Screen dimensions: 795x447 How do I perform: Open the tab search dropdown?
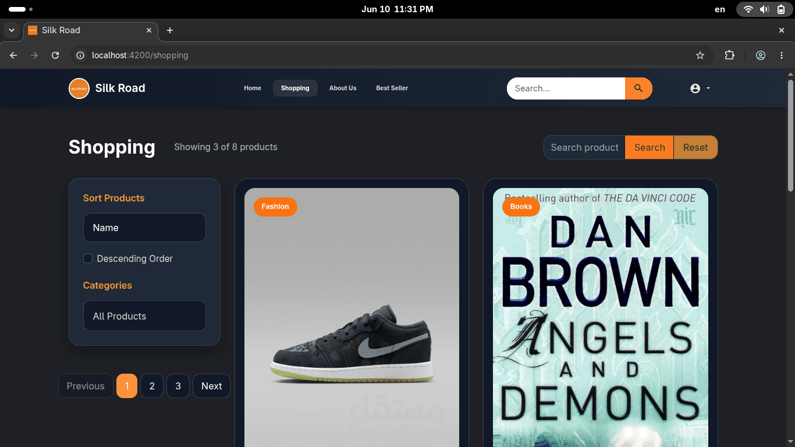(11, 30)
